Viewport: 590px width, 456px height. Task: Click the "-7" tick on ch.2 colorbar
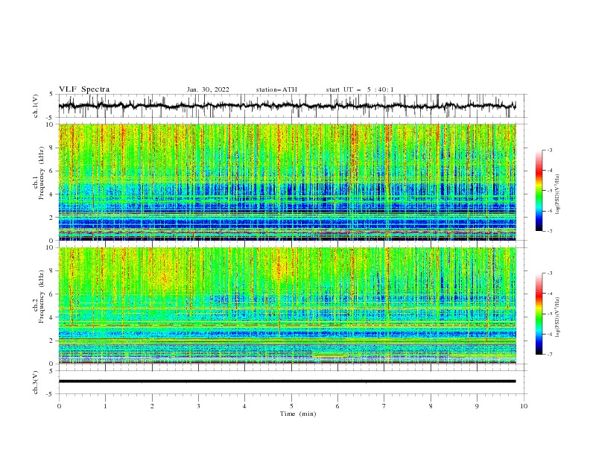coord(549,355)
